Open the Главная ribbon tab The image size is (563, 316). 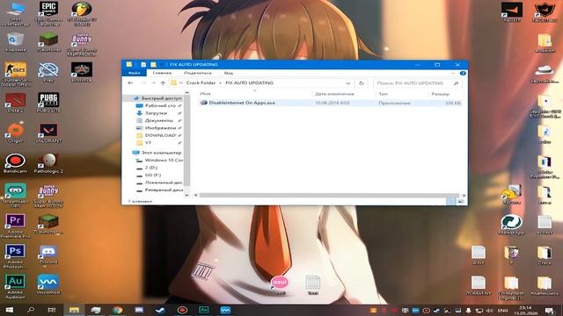click(x=162, y=73)
